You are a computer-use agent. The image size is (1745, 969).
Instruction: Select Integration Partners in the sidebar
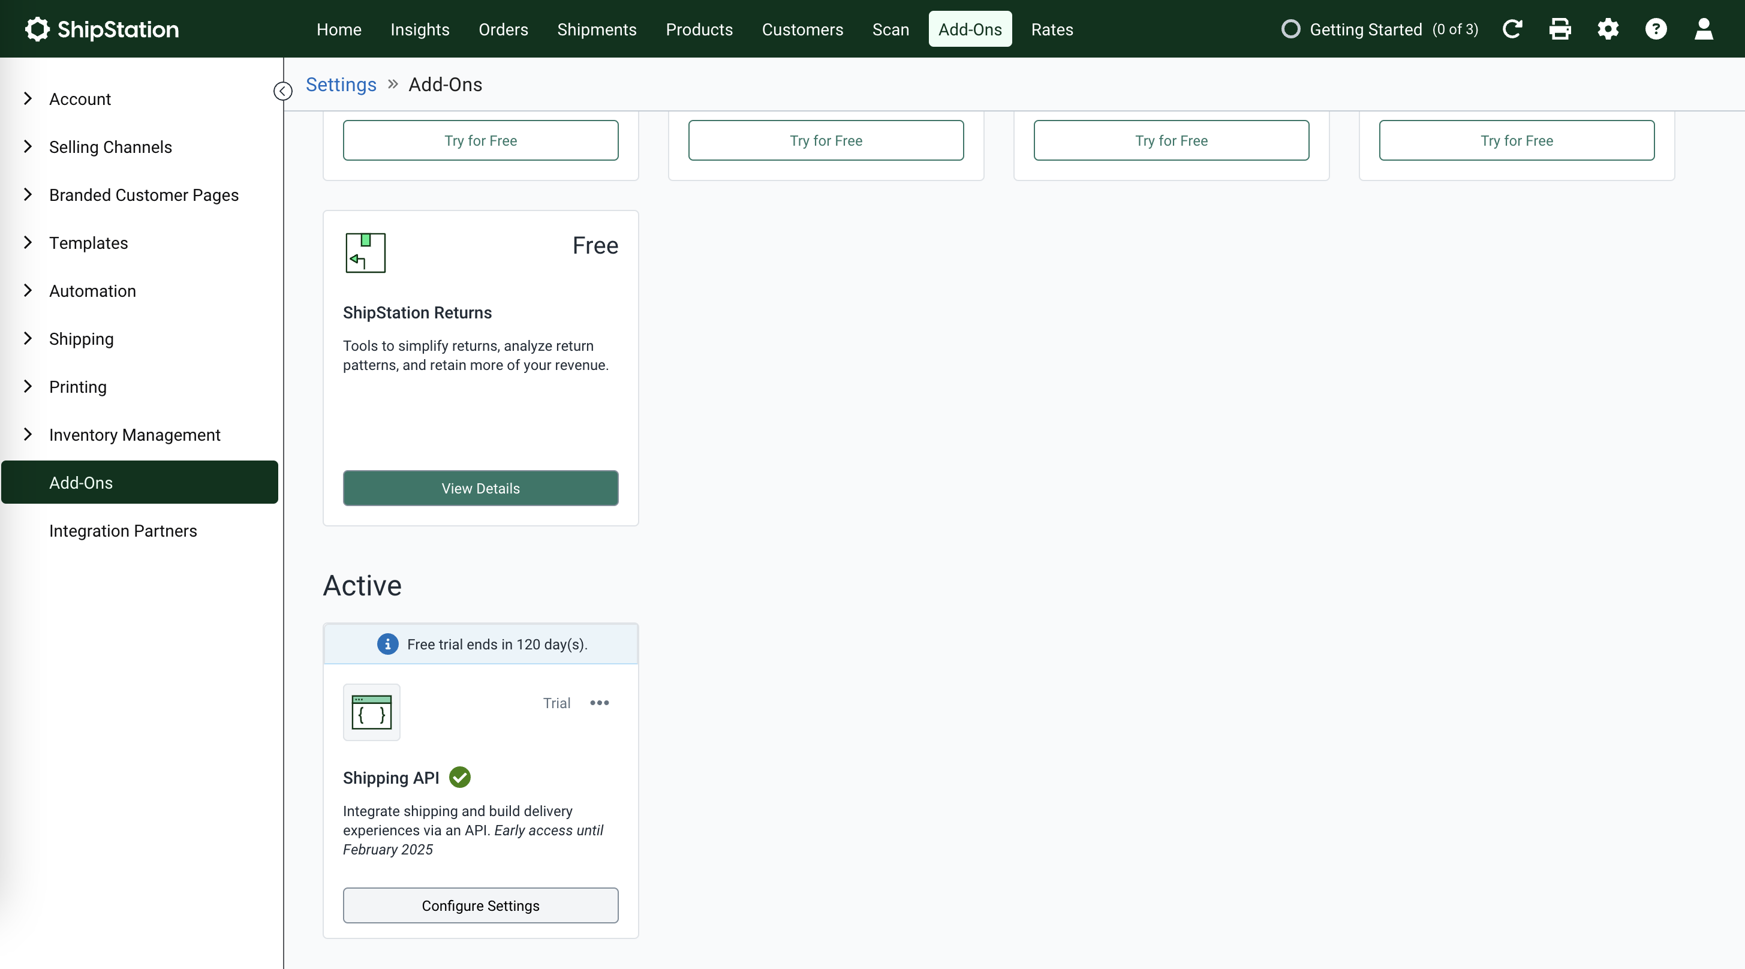click(122, 531)
